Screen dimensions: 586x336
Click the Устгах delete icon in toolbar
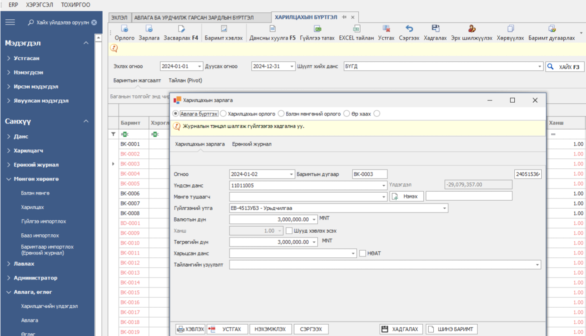tap(386, 29)
